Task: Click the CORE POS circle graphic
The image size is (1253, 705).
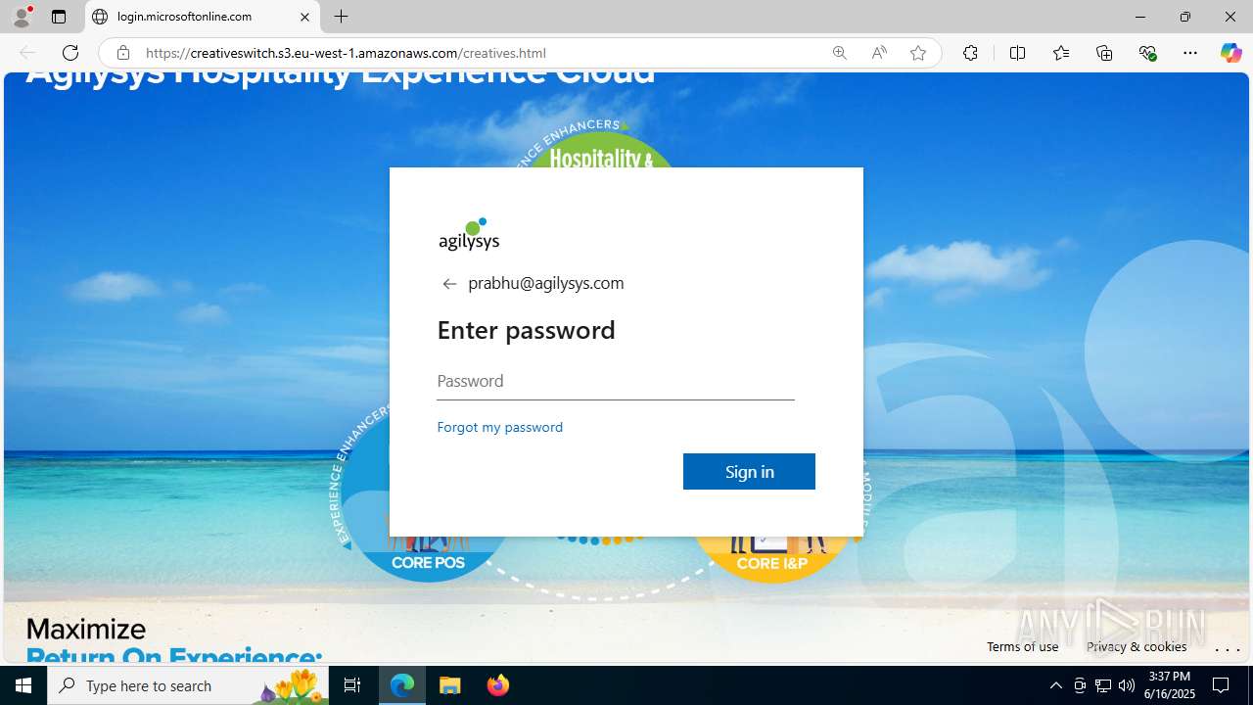Action: 428,558
